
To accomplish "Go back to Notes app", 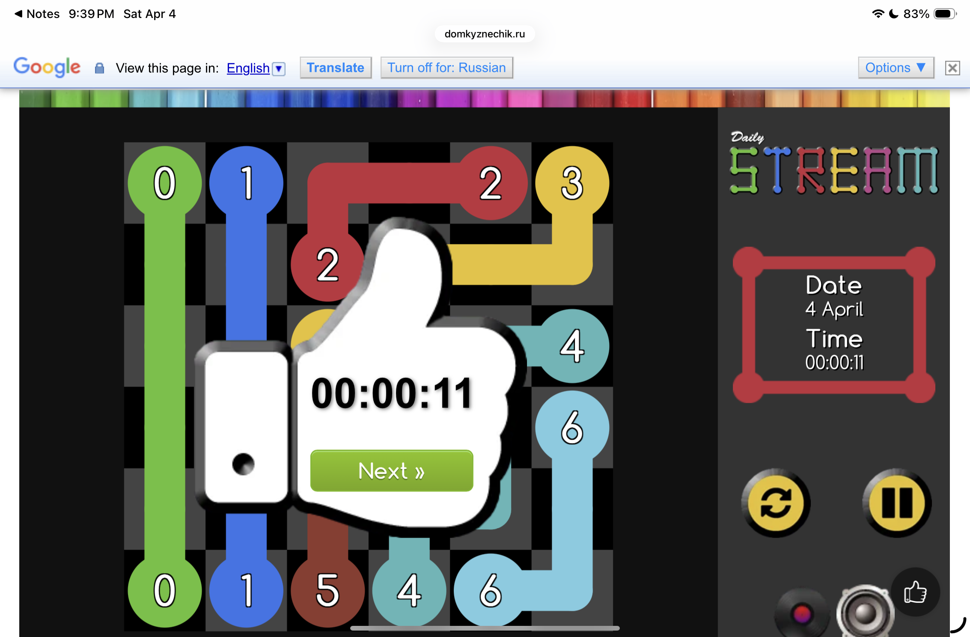I will (37, 14).
